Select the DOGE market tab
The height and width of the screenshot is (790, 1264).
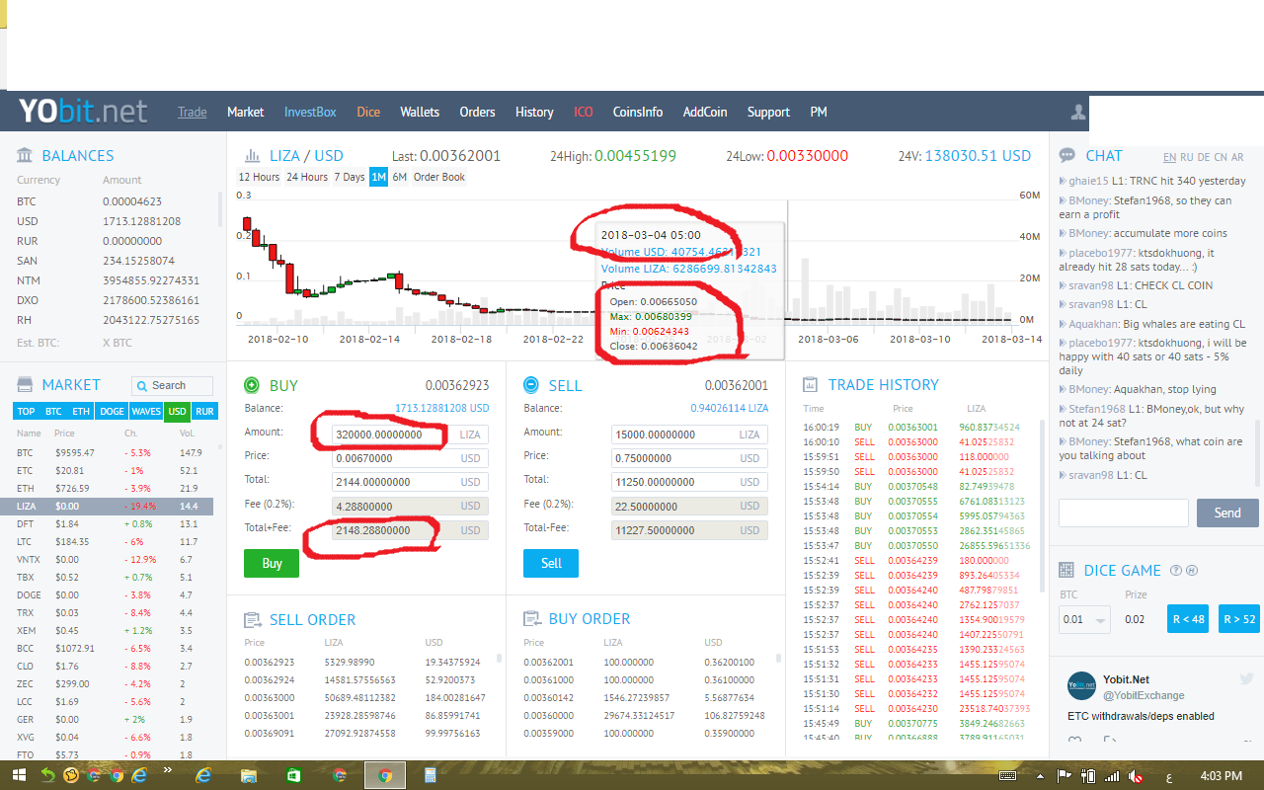[112, 412]
